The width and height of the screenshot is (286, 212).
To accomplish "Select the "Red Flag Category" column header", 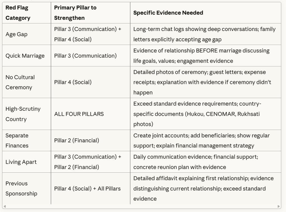I will [x=18, y=13].
